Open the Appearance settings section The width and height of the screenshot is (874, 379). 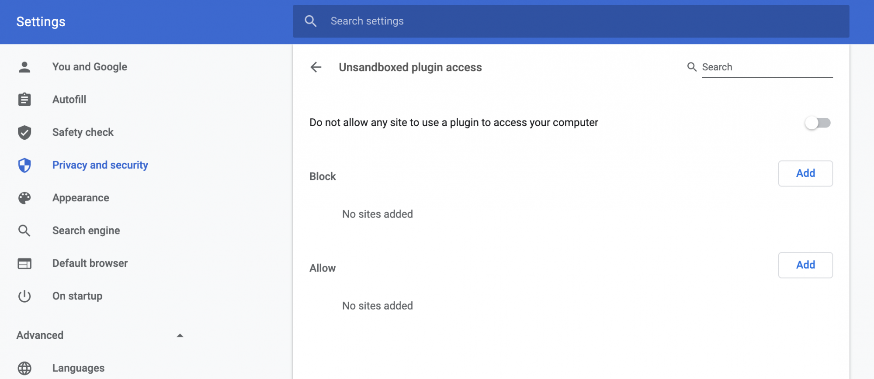tap(81, 198)
